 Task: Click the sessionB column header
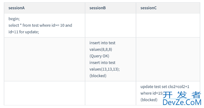pyautogui.click(x=98, y=8)
